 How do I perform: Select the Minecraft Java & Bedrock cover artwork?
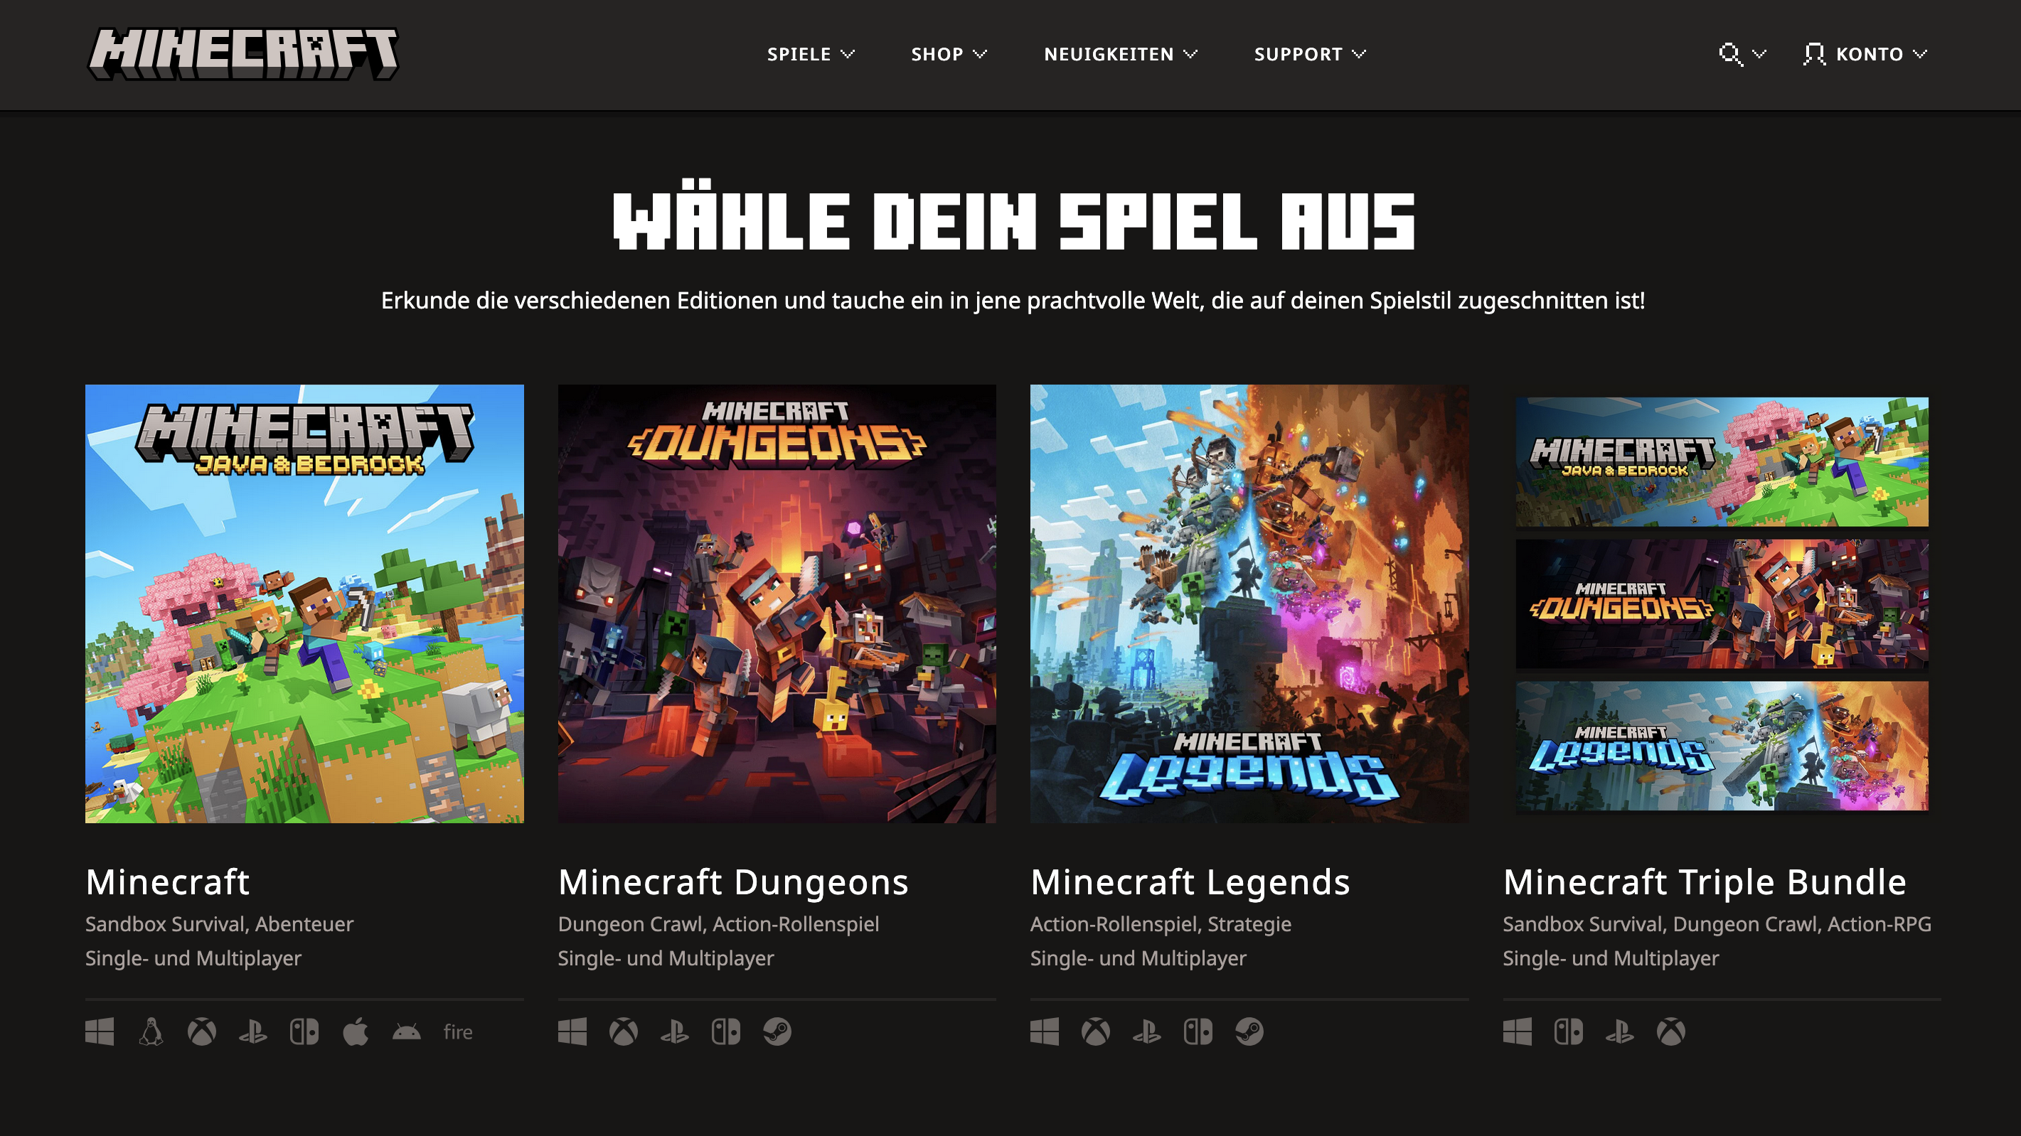[304, 604]
